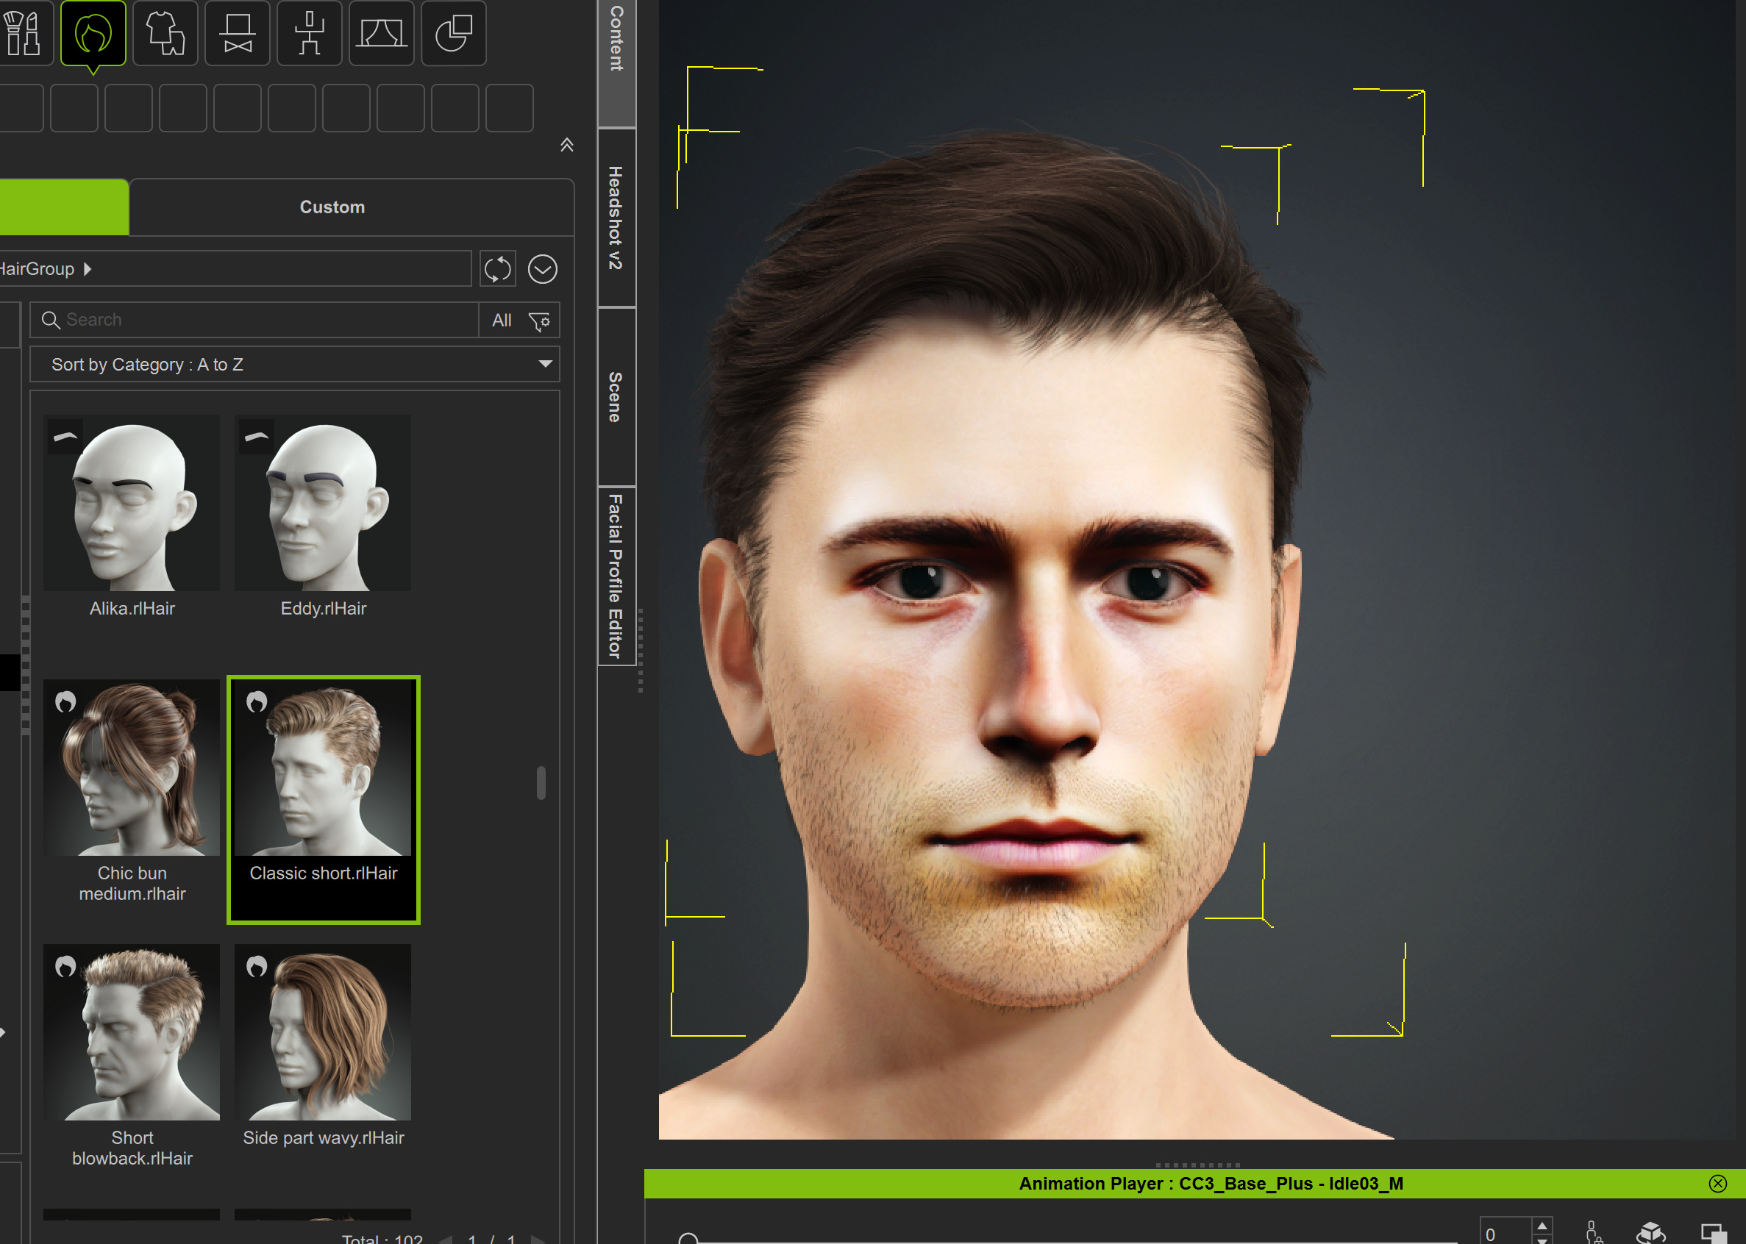Select the Hair category icon
This screenshot has height=1244, width=1746.
tap(93, 33)
